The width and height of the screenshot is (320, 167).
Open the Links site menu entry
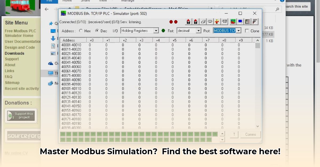[9, 71]
